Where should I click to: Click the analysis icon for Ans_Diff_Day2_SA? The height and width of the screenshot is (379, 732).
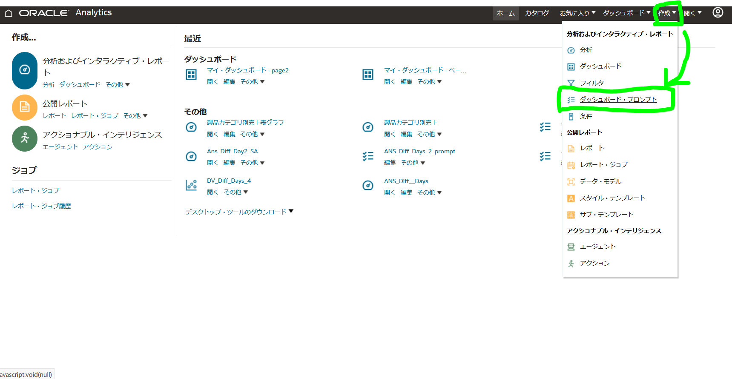pos(191,156)
